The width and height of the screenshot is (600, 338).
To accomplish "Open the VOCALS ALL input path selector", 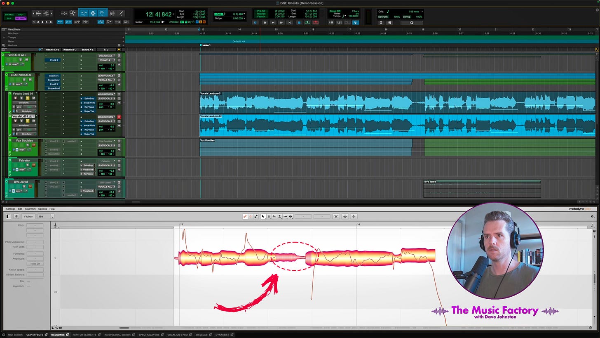I will 106,55.
